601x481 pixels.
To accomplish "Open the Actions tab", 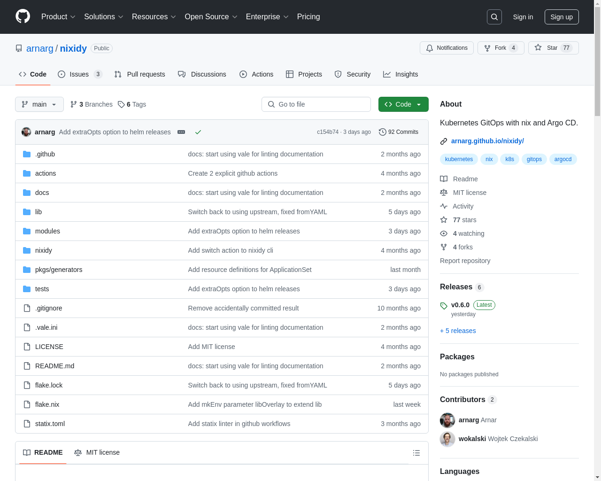I will pos(256,74).
